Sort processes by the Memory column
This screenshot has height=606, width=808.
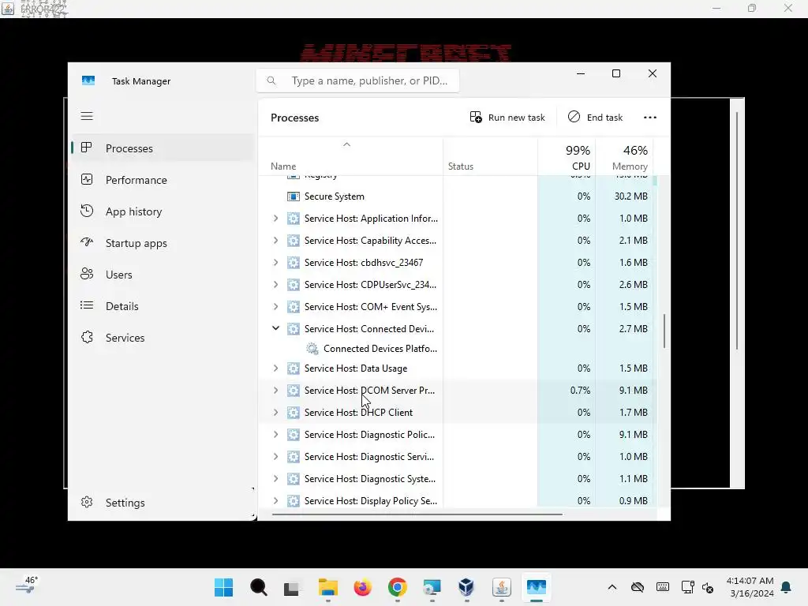pyautogui.click(x=624, y=156)
